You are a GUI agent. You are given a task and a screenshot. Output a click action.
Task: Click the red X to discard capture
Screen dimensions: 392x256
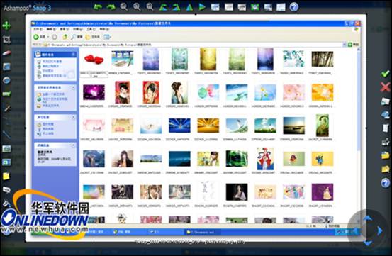[x=385, y=87]
